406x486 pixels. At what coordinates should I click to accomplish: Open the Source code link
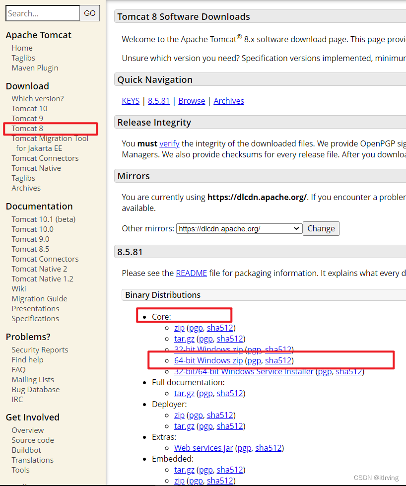click(x=33, y=440)
